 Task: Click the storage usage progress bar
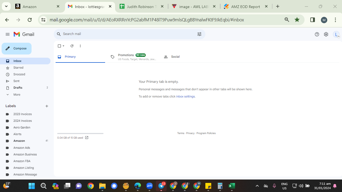coord(80,133)
